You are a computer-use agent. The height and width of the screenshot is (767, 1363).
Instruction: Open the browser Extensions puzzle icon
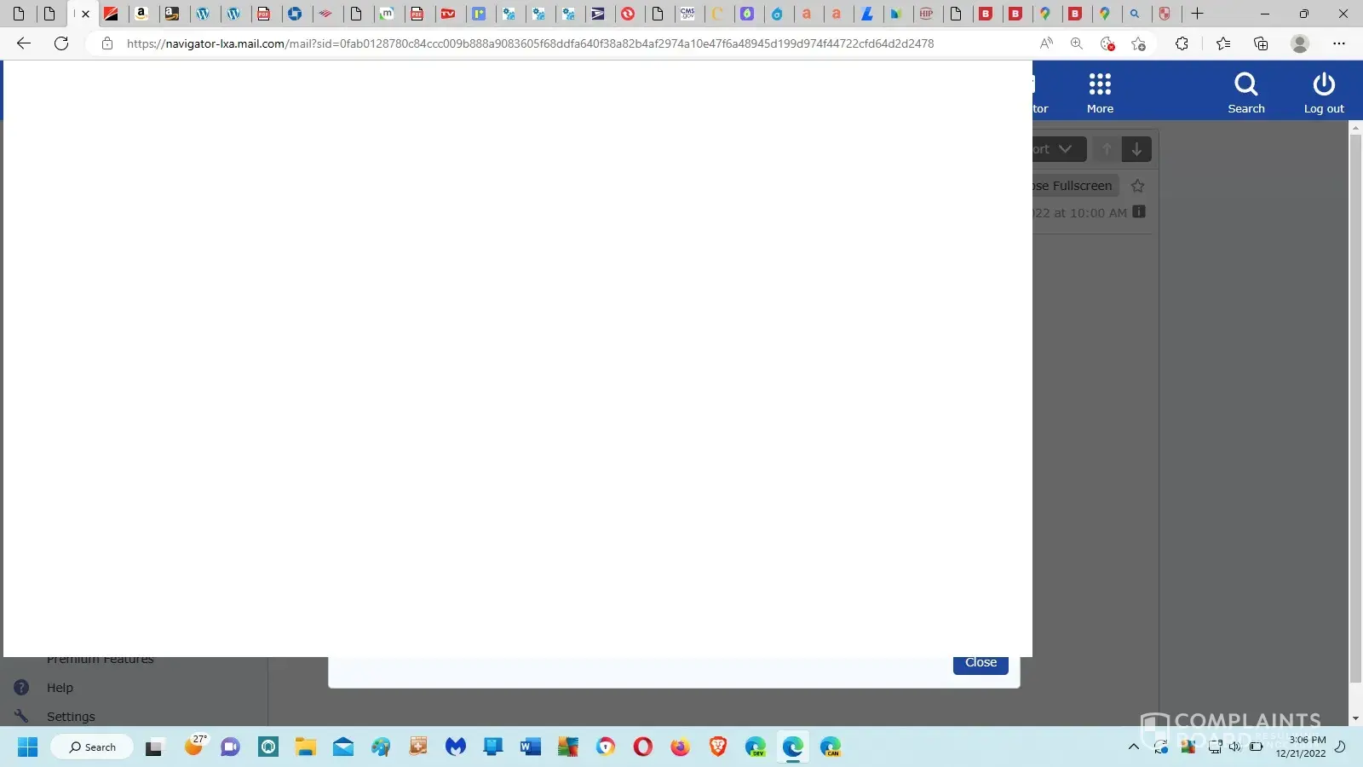click(1182, 43)
